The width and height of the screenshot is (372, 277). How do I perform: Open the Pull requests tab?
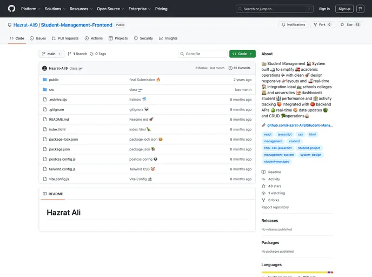(x=65, y=38)
